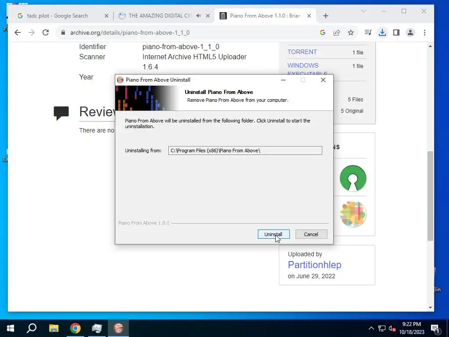Open Chrome three-dot menu
Image resolution: width=449 pixels, height=337 pixels.
tap(424, 32)
